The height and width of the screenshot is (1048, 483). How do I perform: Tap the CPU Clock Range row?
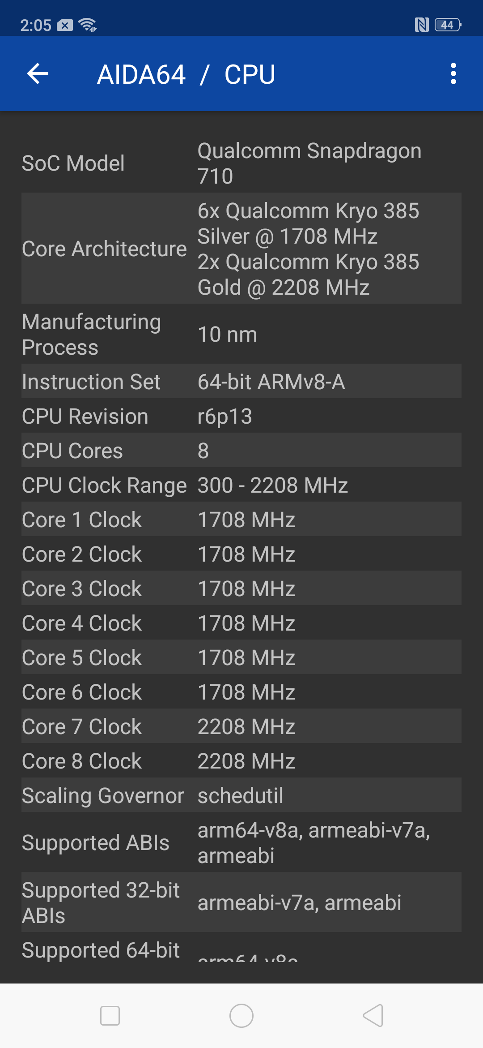tap(241, 485)
